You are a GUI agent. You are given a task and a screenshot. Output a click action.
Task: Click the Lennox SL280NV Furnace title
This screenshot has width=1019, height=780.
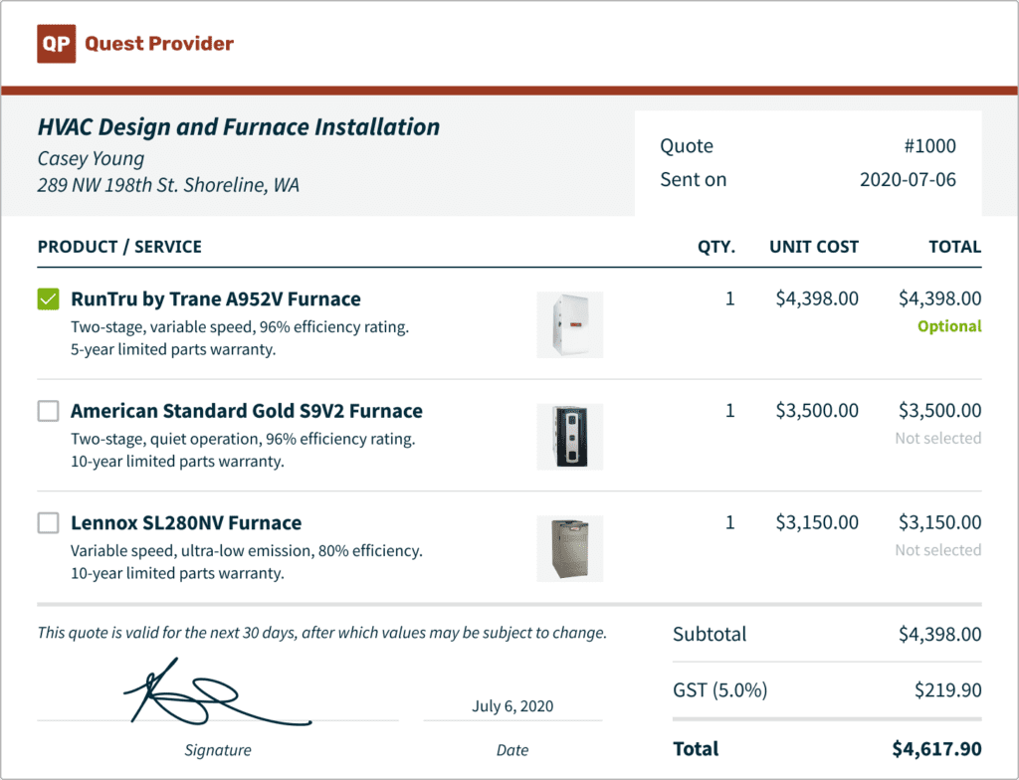click(186, 522)
